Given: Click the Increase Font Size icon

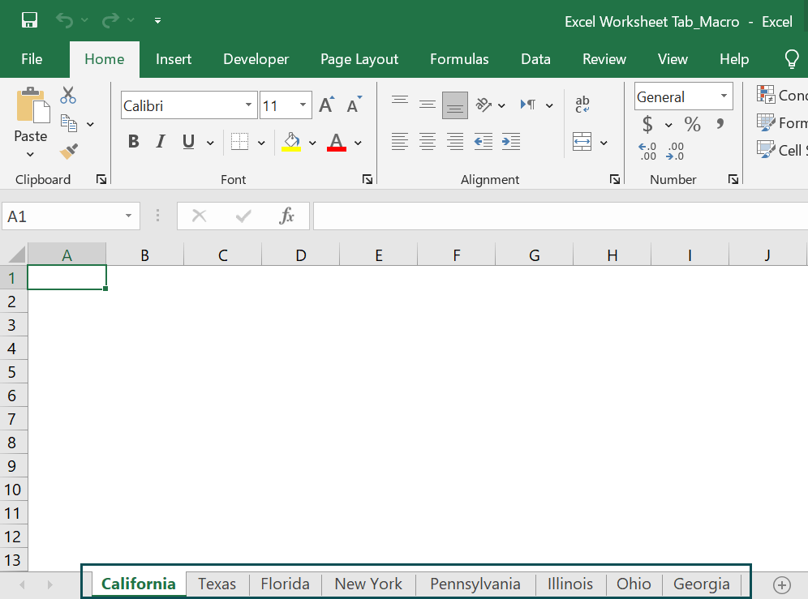Looking at the screenshot, I should (324, 104).
